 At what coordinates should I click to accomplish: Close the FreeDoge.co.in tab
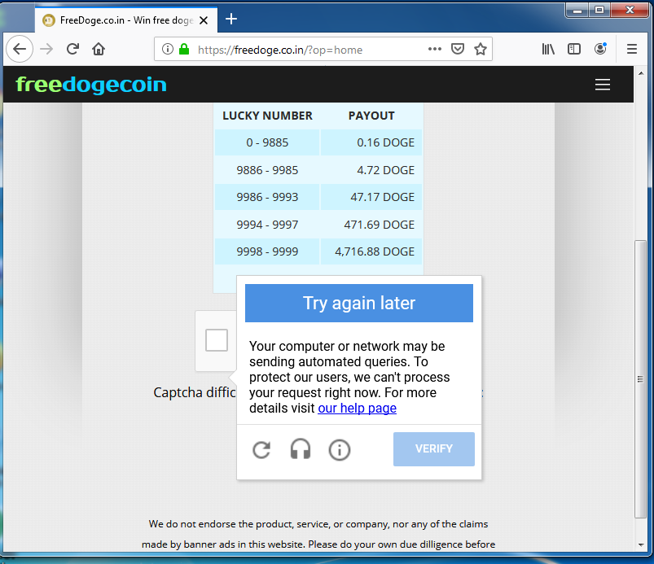pyautogui.click(x=204, y=20)
